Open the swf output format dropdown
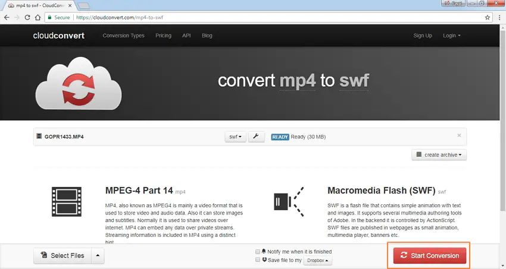 tap(235, 137)
